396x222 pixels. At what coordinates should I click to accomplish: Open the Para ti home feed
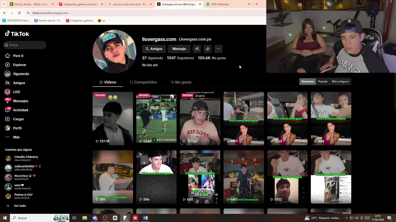tap(14, 56)
